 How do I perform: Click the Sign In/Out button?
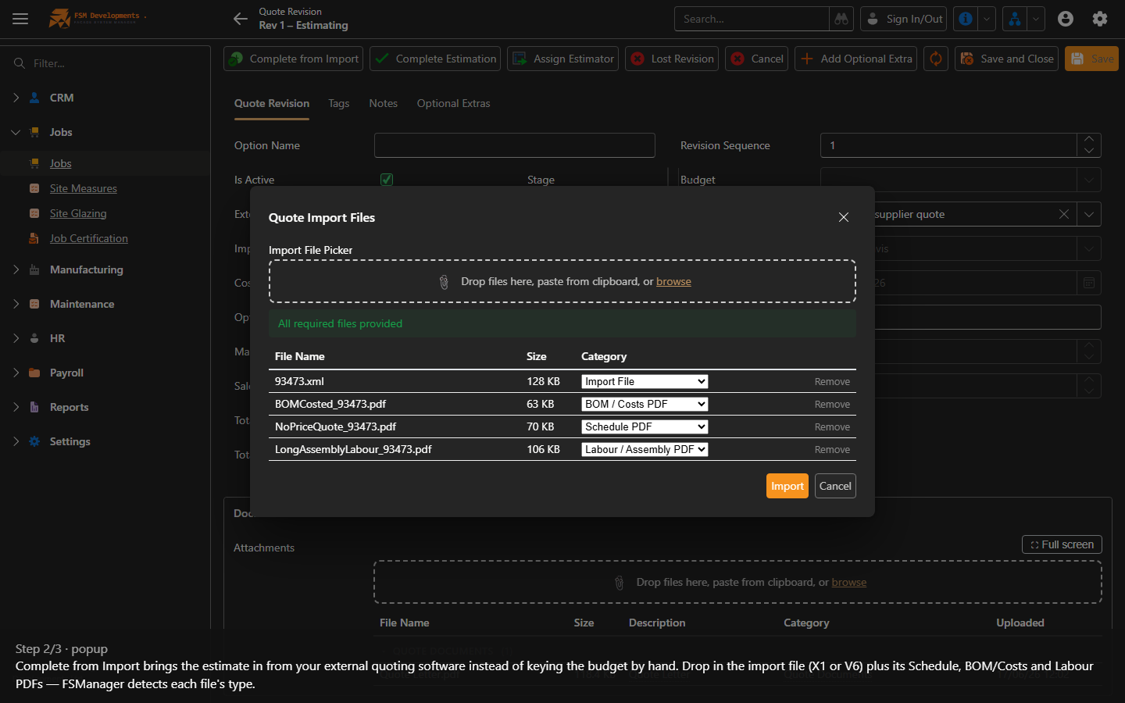pos(903,19)
